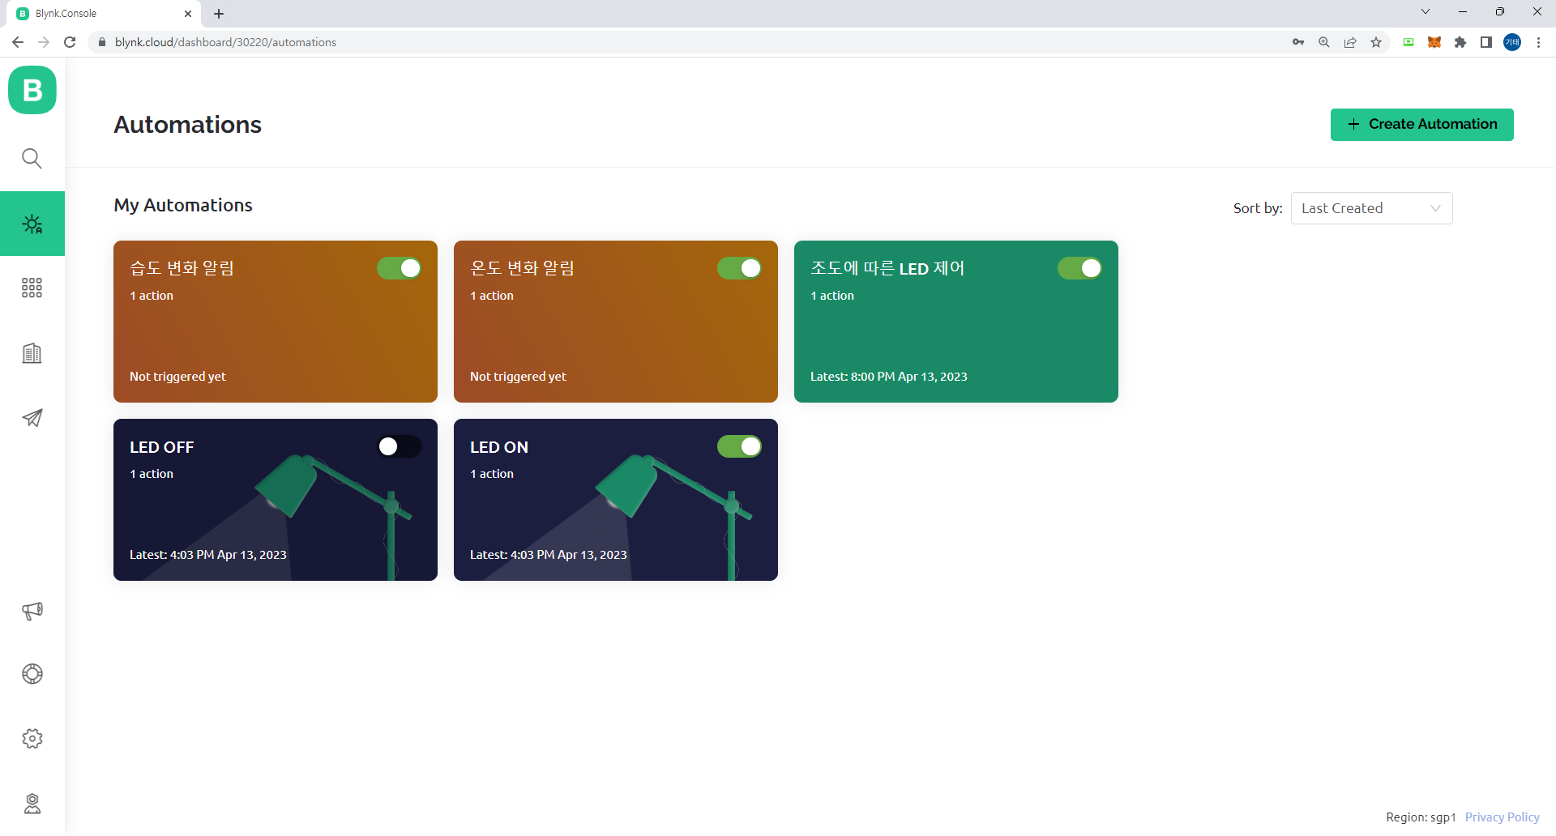Switch to the Blynk.Console browser tab
1556x836 pixels.
point(104,14)
